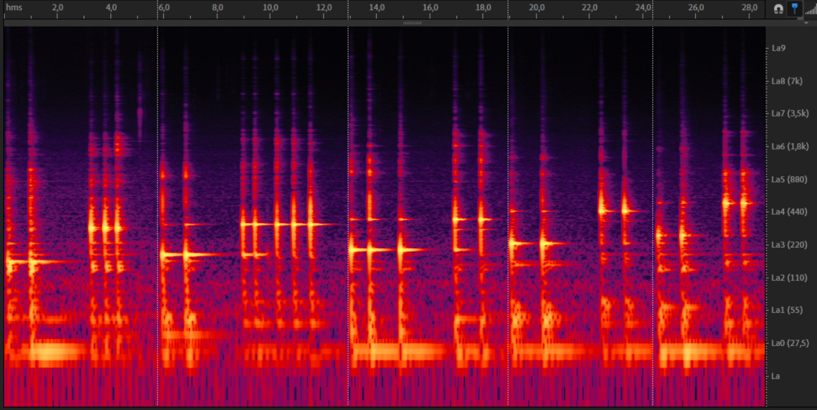This screenshot has width=817, height=410.
Task: Toggle the magnet snapping icon
Action: (x=778, y=9)
